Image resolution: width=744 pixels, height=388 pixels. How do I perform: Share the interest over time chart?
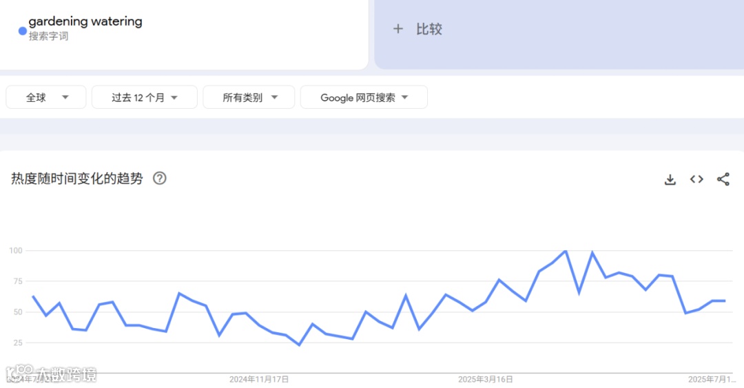pos(723,179)
